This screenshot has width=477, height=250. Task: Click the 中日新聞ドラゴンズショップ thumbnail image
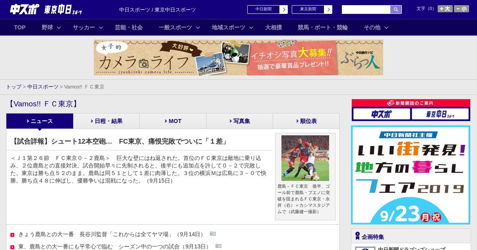pyautogui.click(x=365, y=248)
